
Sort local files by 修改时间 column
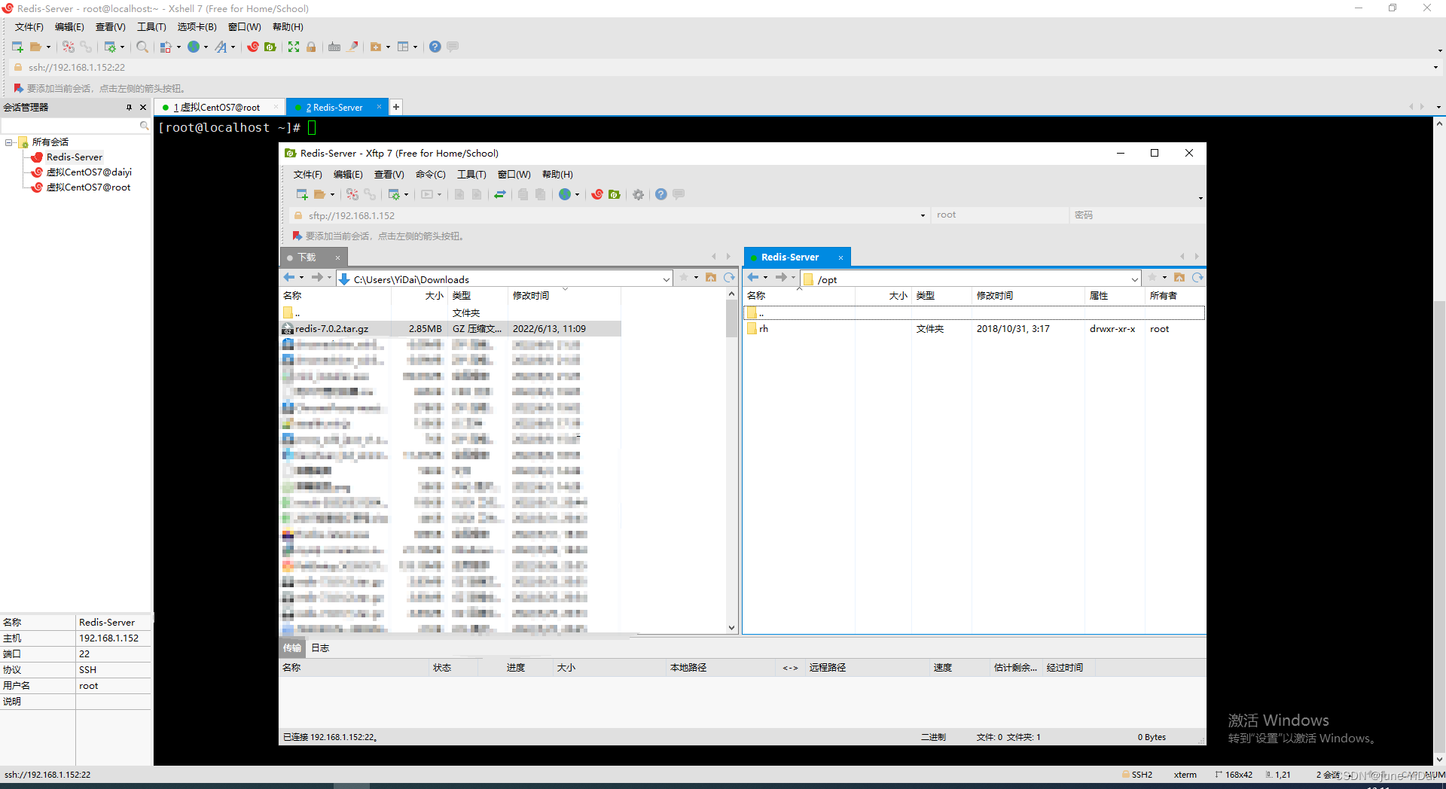click(530, 296)
